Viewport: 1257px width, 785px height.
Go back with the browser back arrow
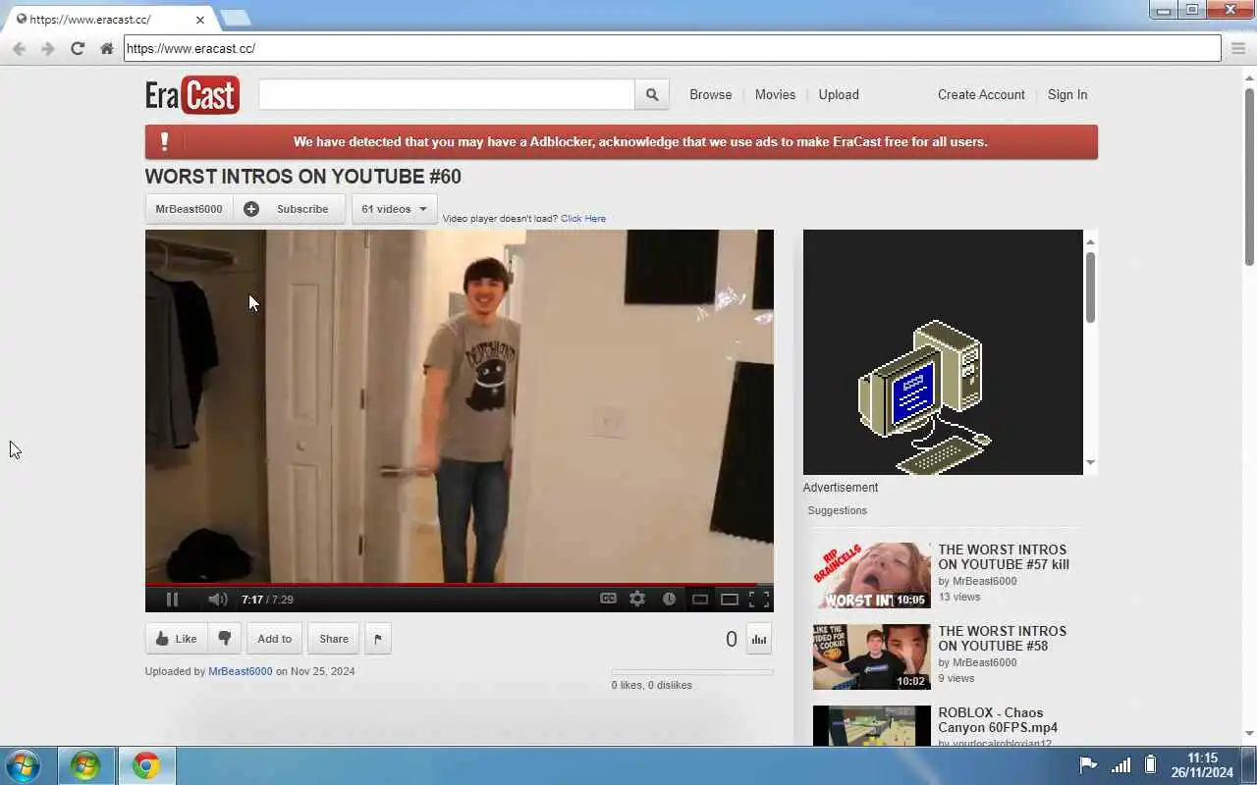point(20,48)
